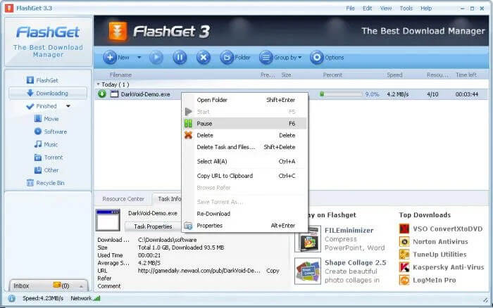Click the green download status icon of DarkVoid-Demo.exe
This screenshot has width=493, height=308.
click(x=102, y=94)
